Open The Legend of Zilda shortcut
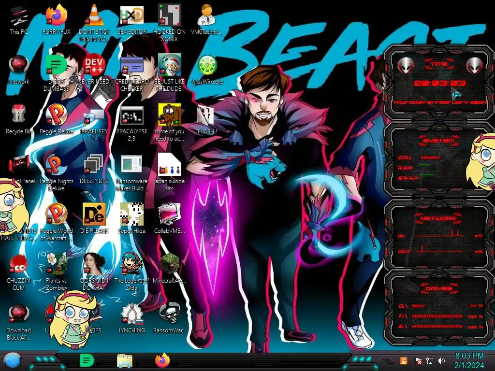 131,271
